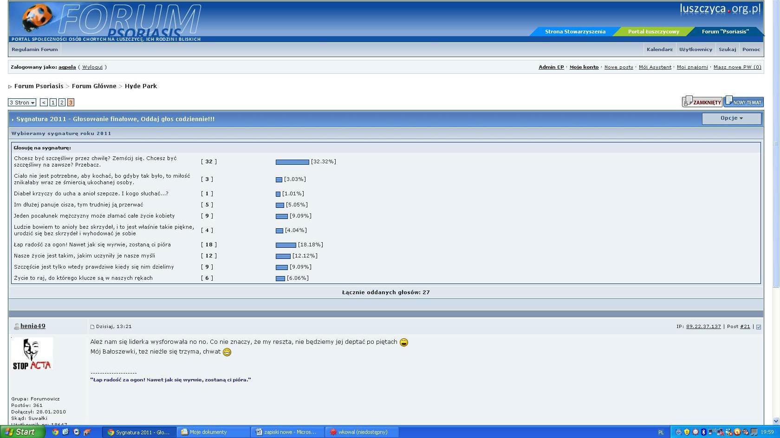The width and height of the screenshot is (780, 438).
Task: Switch to Moje dokumenty taskbar window
Action: pos(213,432)
